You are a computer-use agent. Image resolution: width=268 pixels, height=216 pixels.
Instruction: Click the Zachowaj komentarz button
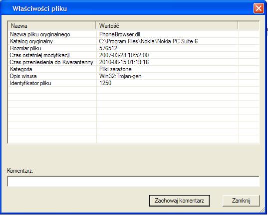click(x=180, y=201)
